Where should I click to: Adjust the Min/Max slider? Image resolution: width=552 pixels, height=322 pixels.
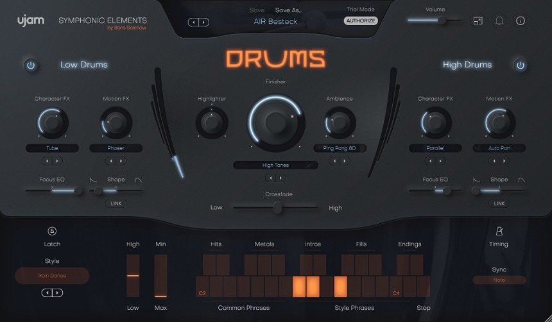[160, 276]
